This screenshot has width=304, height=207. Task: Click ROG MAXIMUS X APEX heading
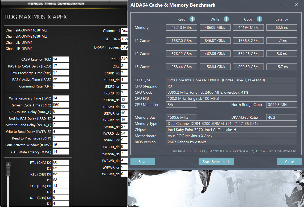pyautogui.click(x=36, y=17)
